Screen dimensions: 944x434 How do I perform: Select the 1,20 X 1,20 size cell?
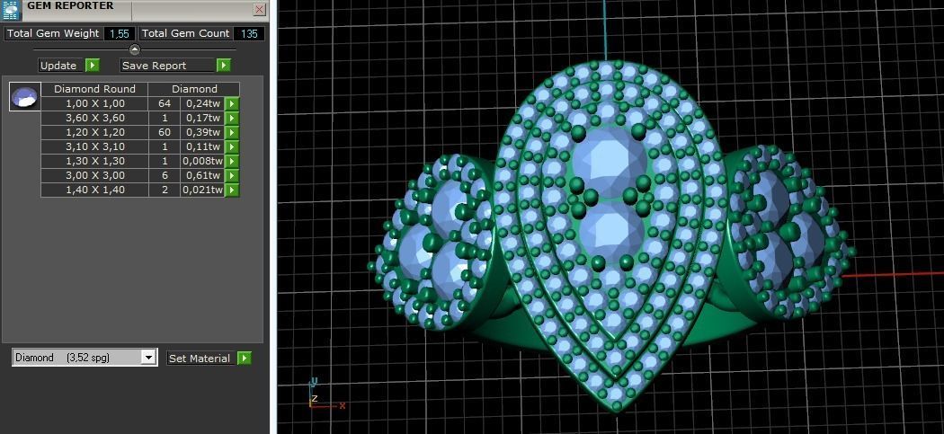coord(95,132)
